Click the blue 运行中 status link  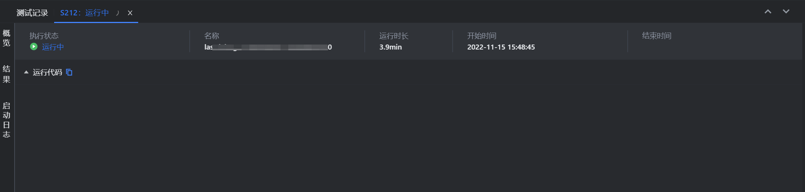point(53,47)
